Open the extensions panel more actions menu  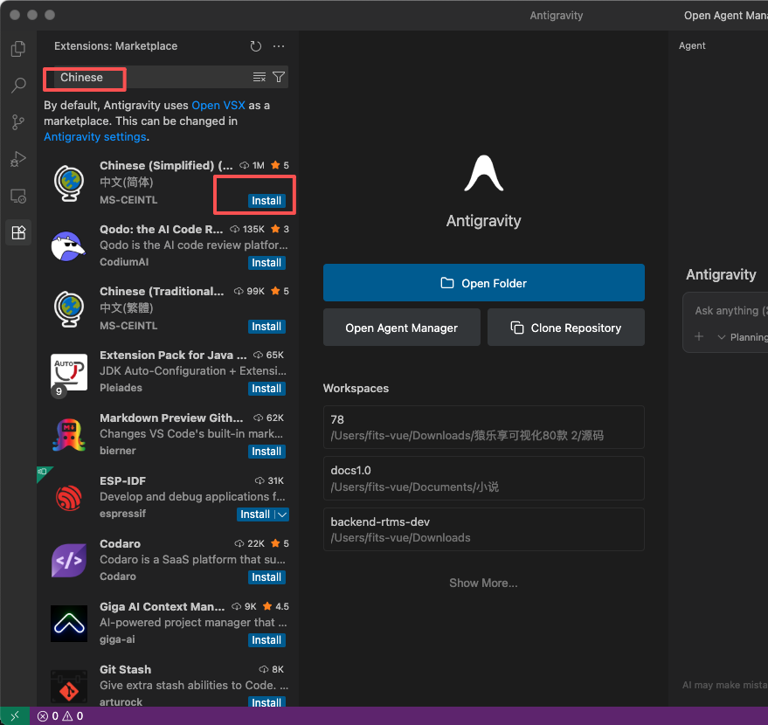coord(279,46)
